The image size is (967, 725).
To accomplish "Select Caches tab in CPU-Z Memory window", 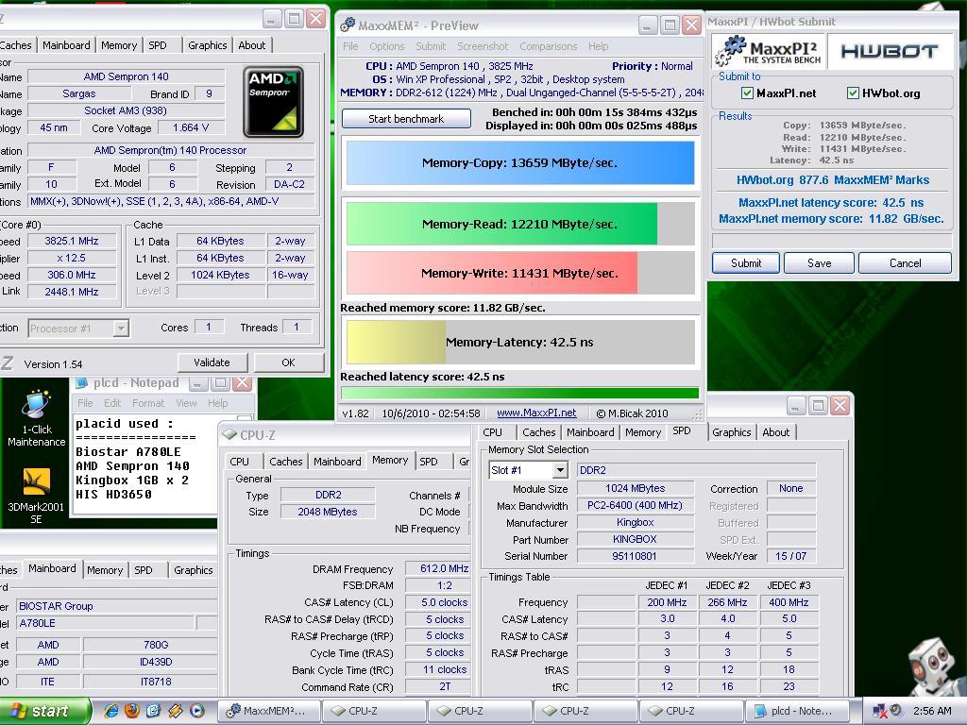I will tap(285, 461).
